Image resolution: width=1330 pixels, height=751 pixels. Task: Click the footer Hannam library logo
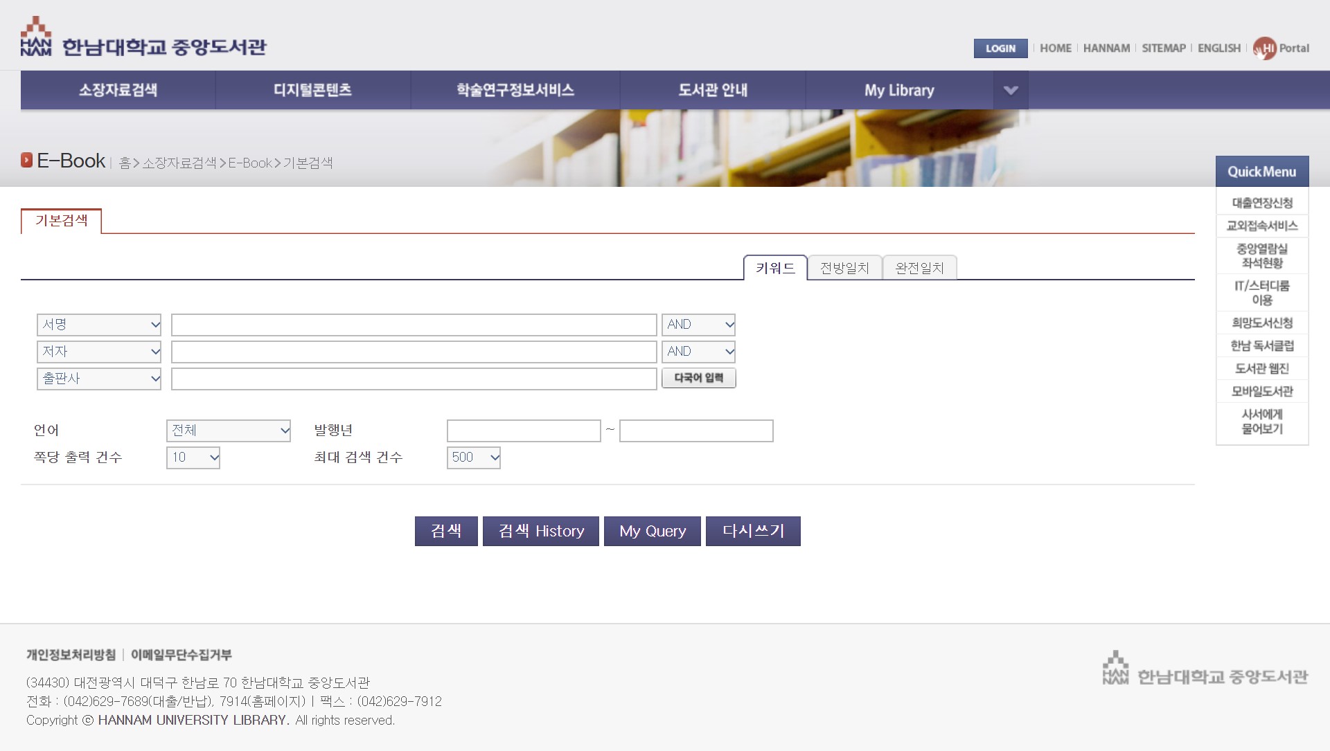(1205, 669)
